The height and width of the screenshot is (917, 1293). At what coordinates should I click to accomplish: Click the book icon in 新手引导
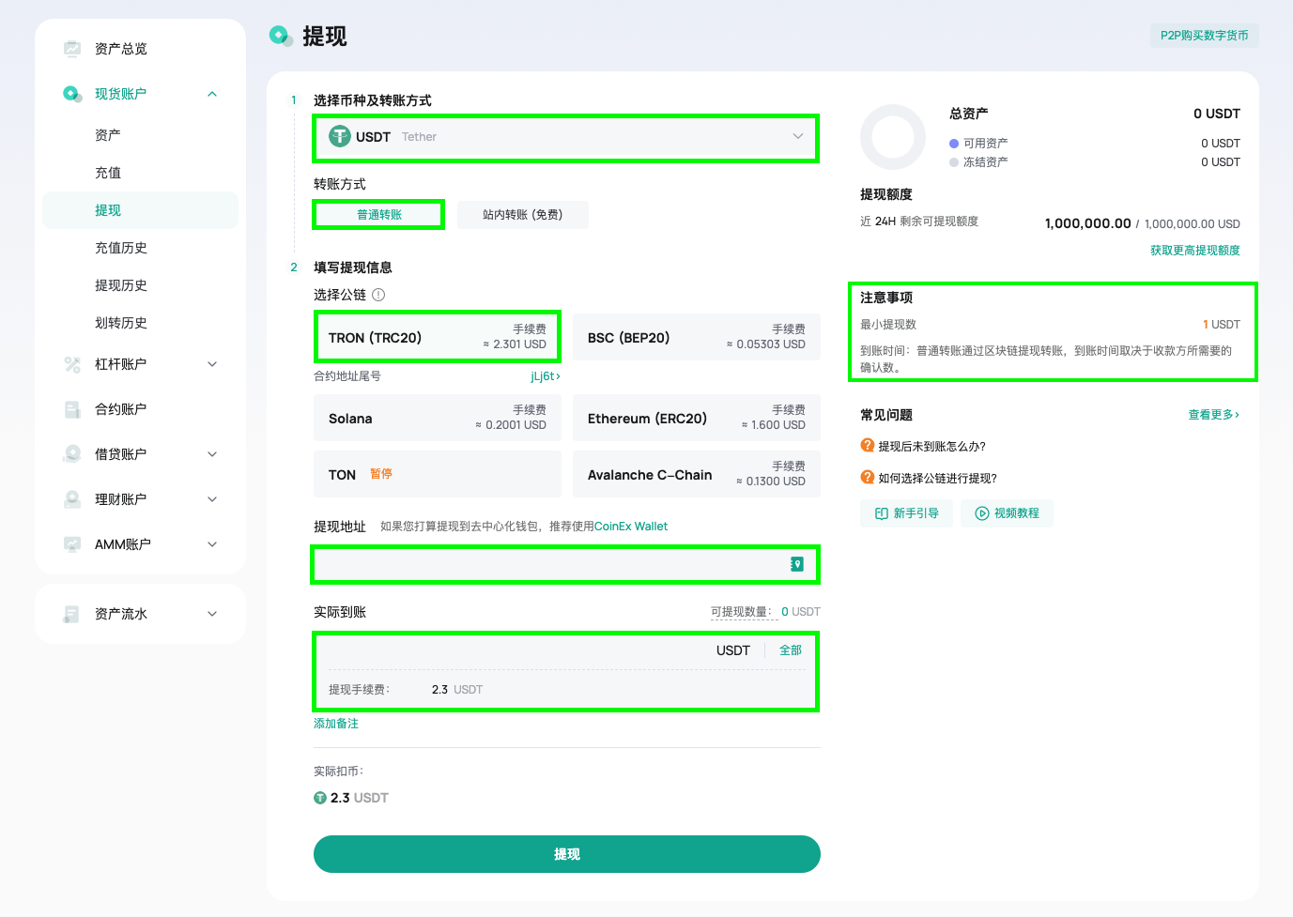pos(882,513)
